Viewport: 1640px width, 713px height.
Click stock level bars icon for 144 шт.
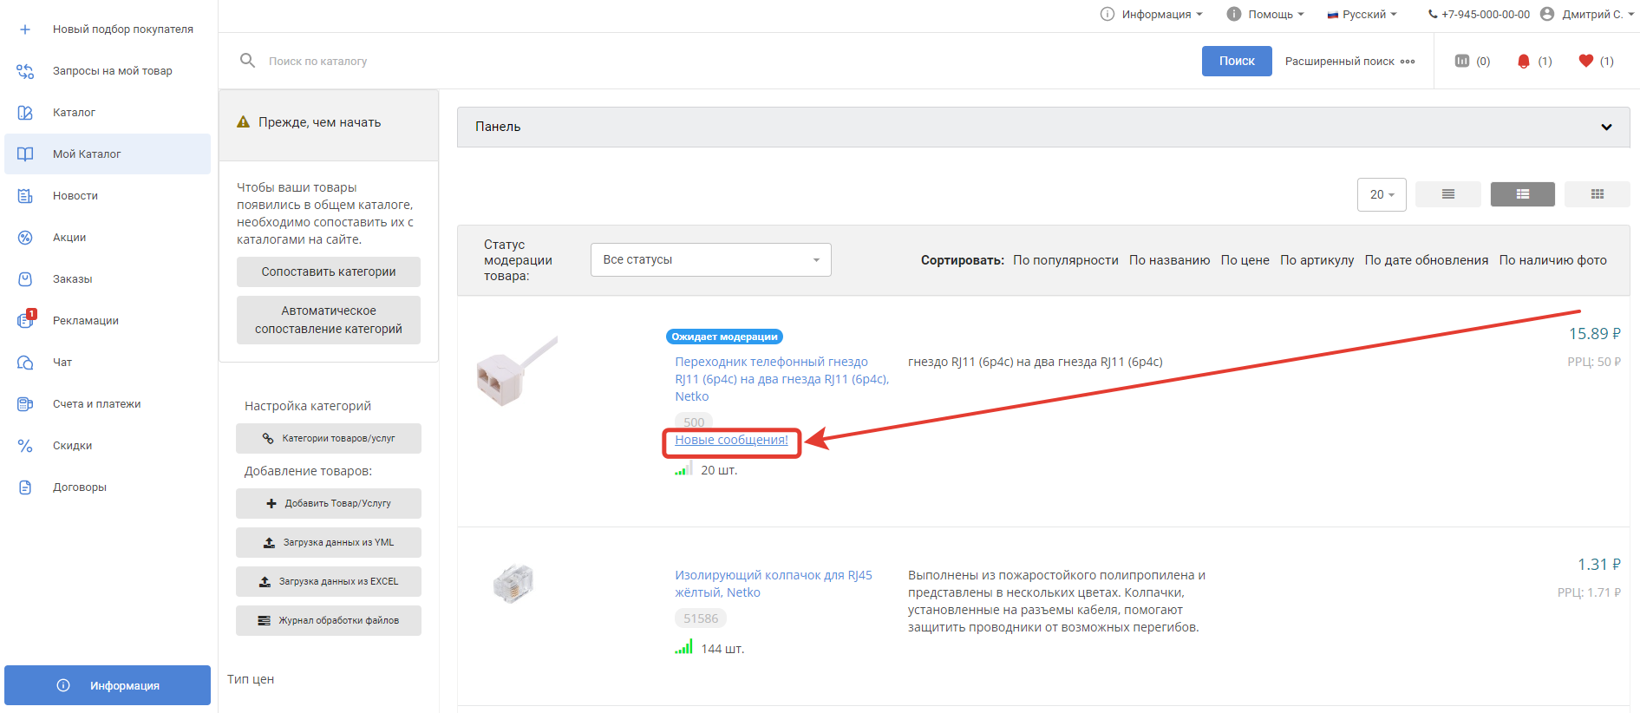pos(684,647)
